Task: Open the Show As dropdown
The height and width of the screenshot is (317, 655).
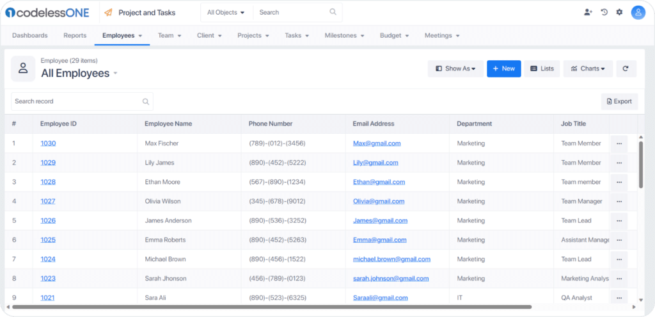Action: pyautogui.click(x=455, y=69)
